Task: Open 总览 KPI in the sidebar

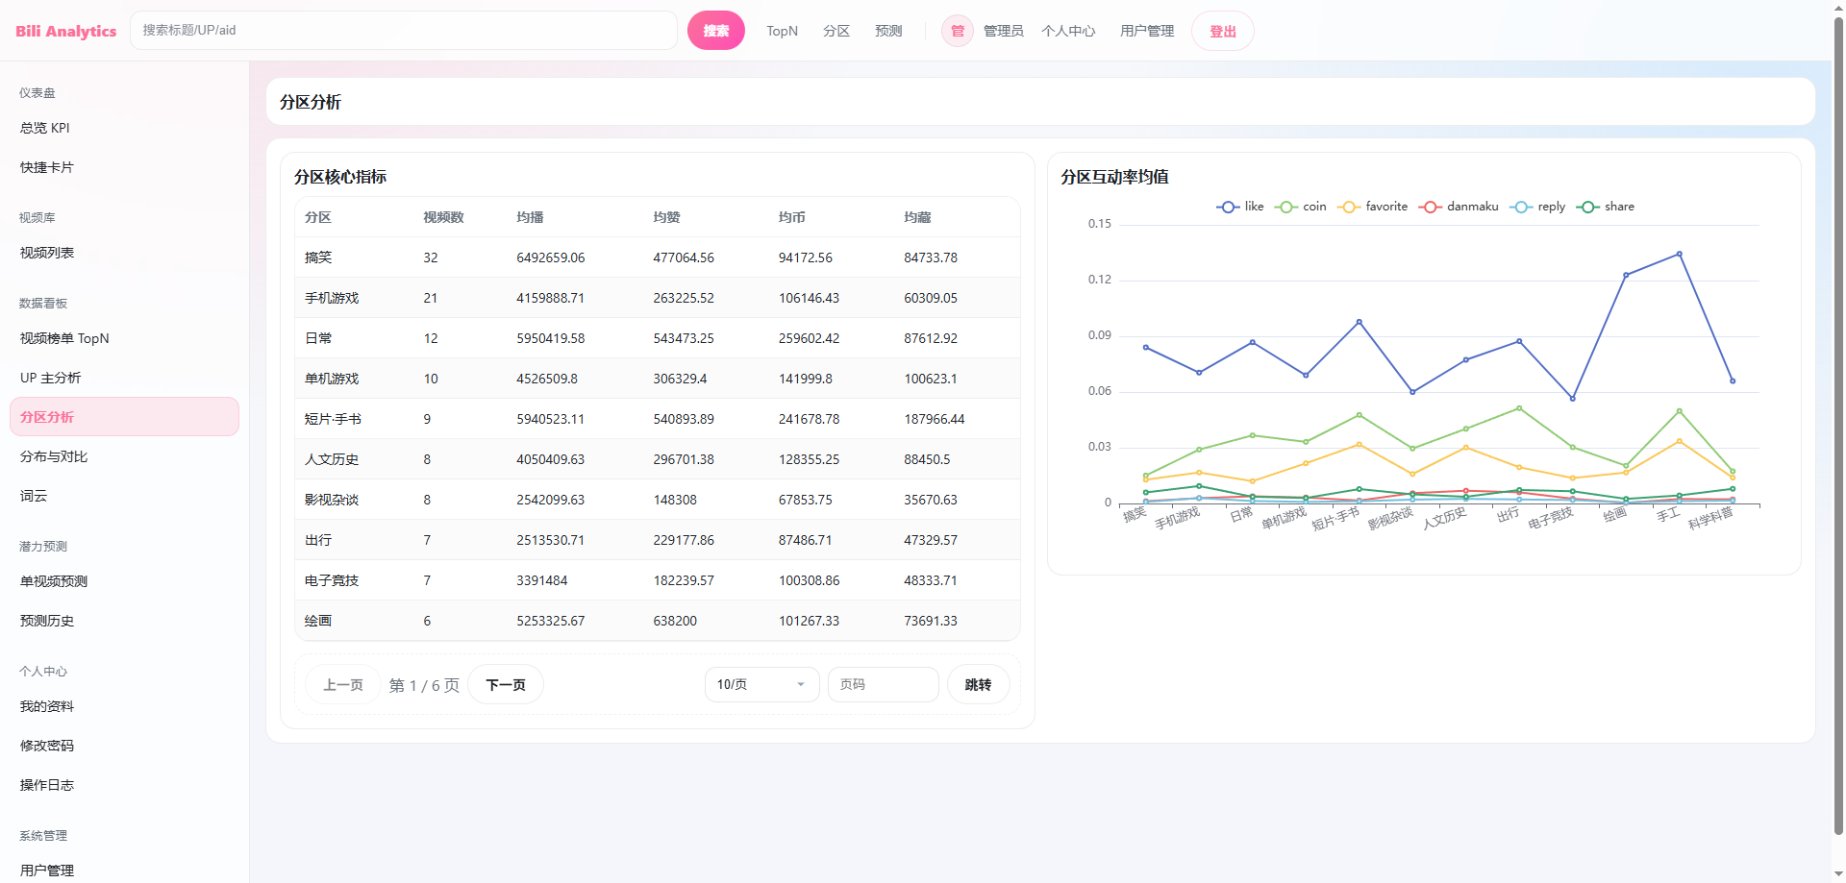Action: click(x=45, y=128)
